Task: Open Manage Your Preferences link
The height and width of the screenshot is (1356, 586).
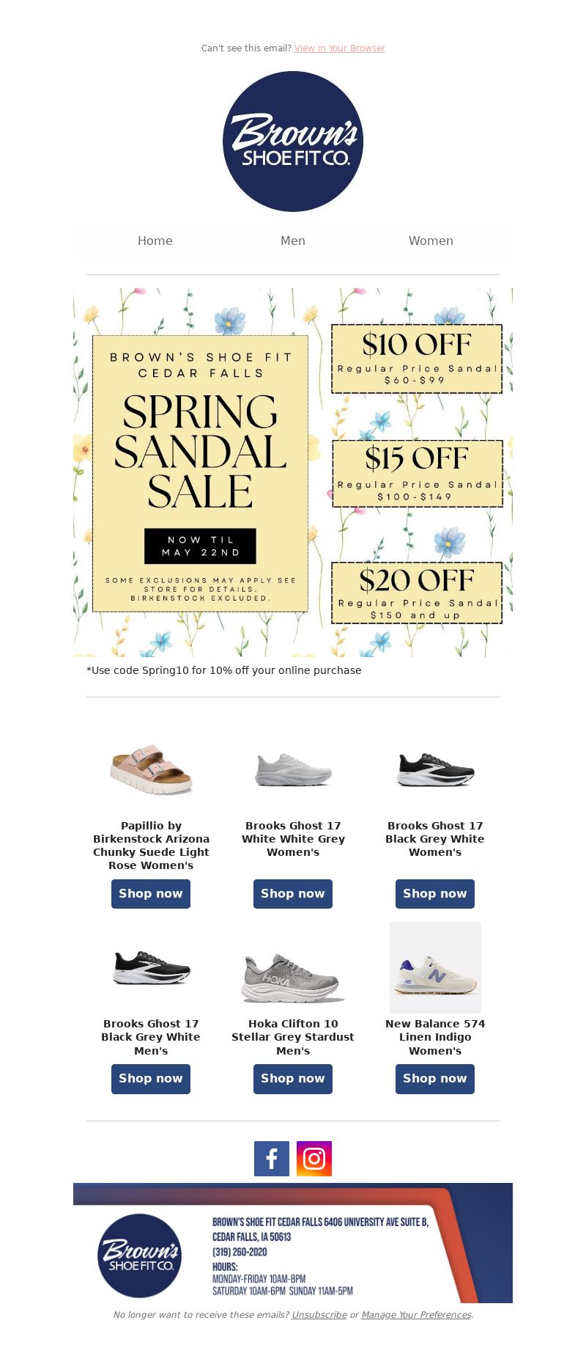Action: (x=416, y=1315)
